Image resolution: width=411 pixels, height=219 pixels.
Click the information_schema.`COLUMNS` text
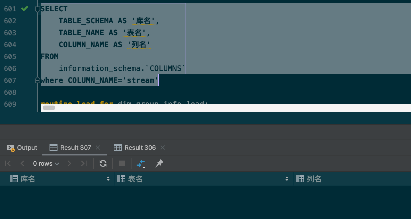tap(122, 68)
